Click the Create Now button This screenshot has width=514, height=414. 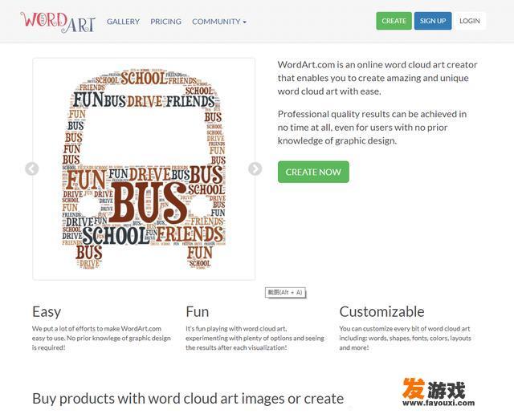tap(313, 172)
